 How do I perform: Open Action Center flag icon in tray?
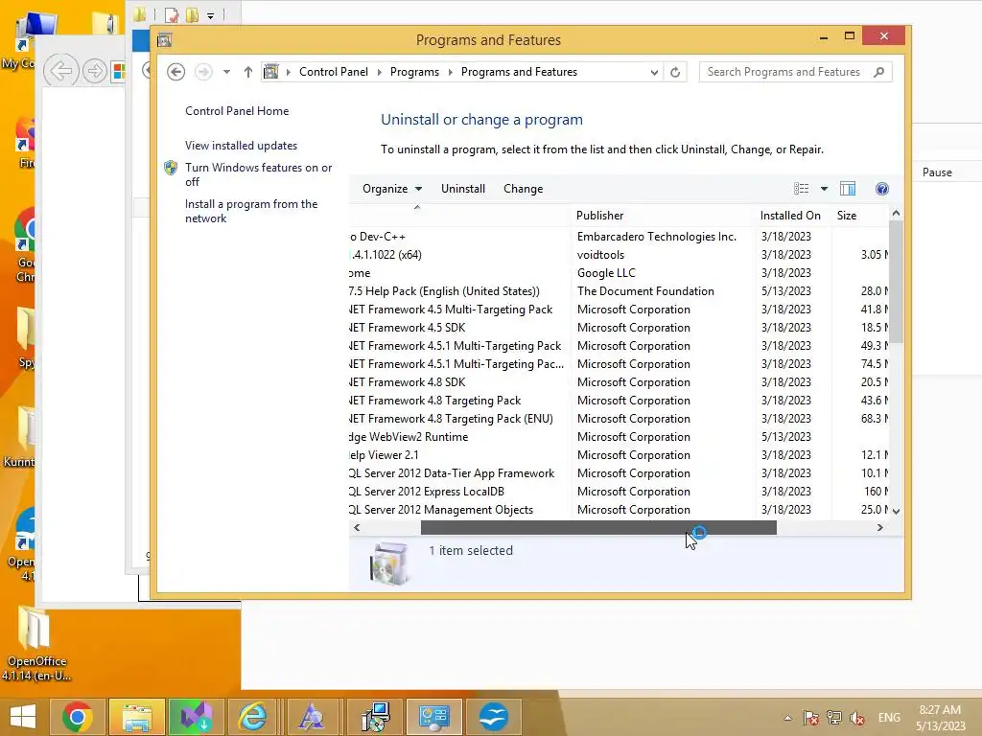(811, 718)
